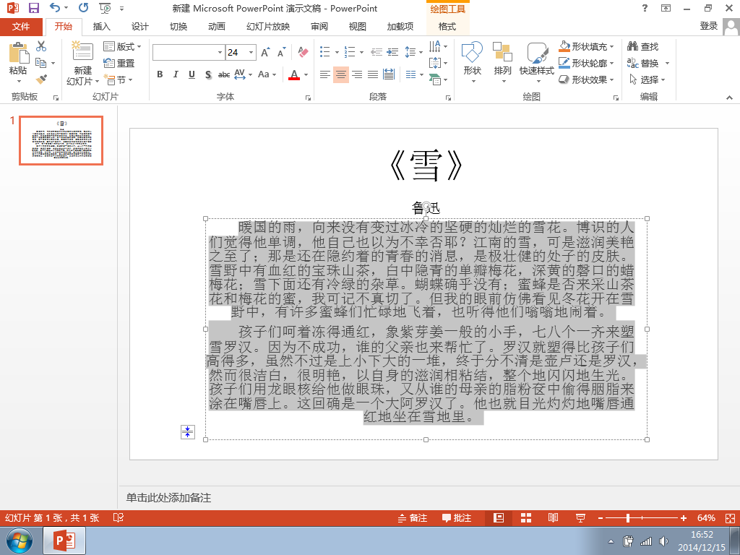Open 批注 comments pane from status bar

[x=457, y=517]
